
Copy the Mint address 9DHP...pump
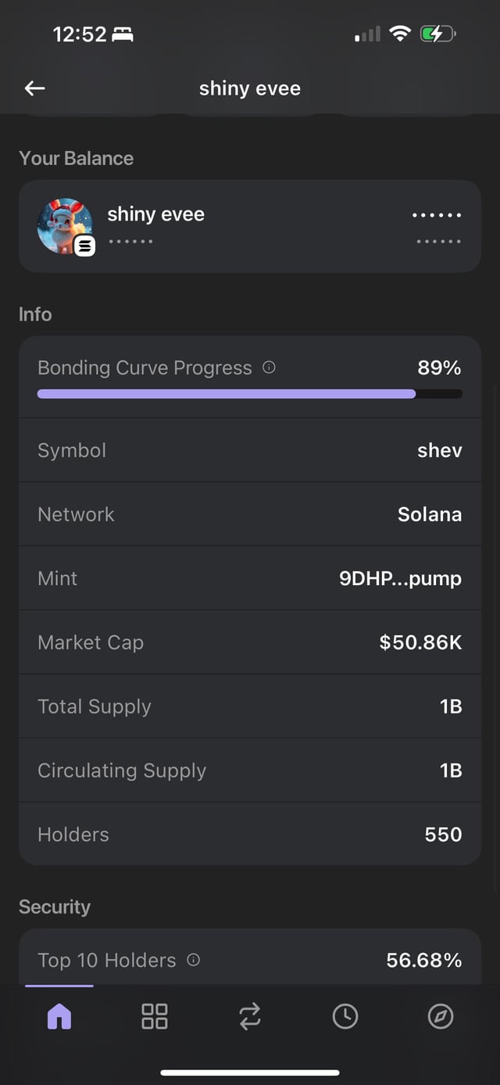coord(400,578)
